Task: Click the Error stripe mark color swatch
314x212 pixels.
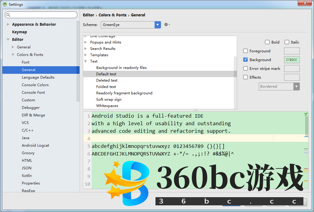Action: tap(292, 68)
